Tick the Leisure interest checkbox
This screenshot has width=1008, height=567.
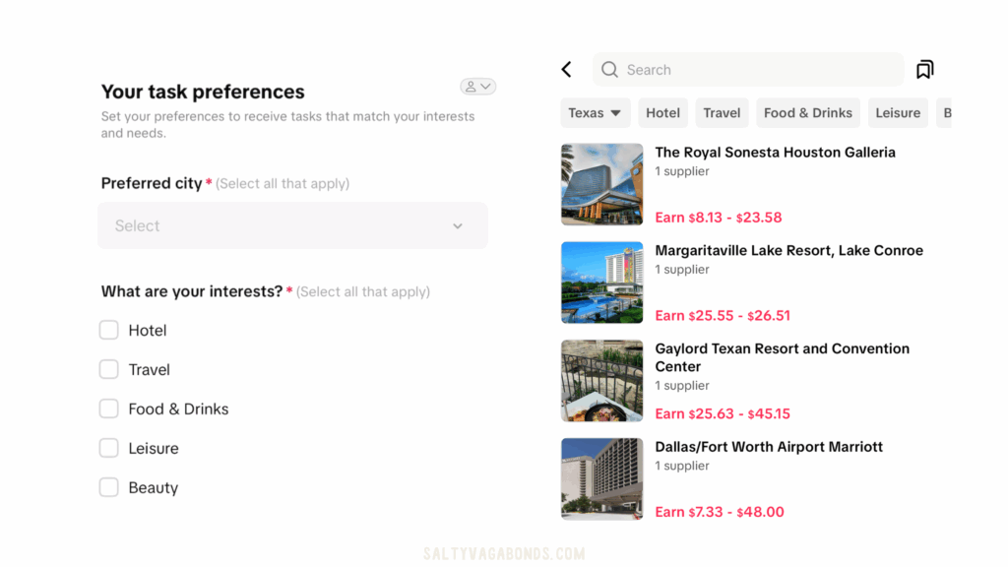pyautogui.click(x=108, y=448)
